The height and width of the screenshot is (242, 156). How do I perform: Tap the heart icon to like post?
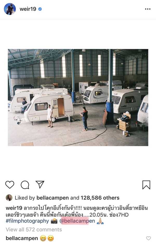tap(10, 185)
